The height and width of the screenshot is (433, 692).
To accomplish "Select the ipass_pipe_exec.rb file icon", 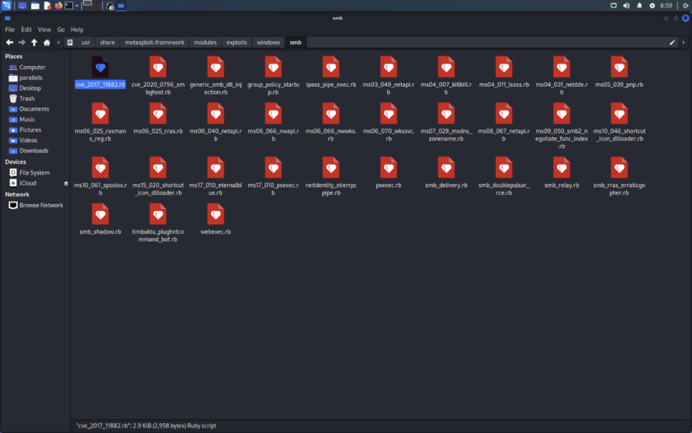I will pyautogui.click(x=331, y=67).
